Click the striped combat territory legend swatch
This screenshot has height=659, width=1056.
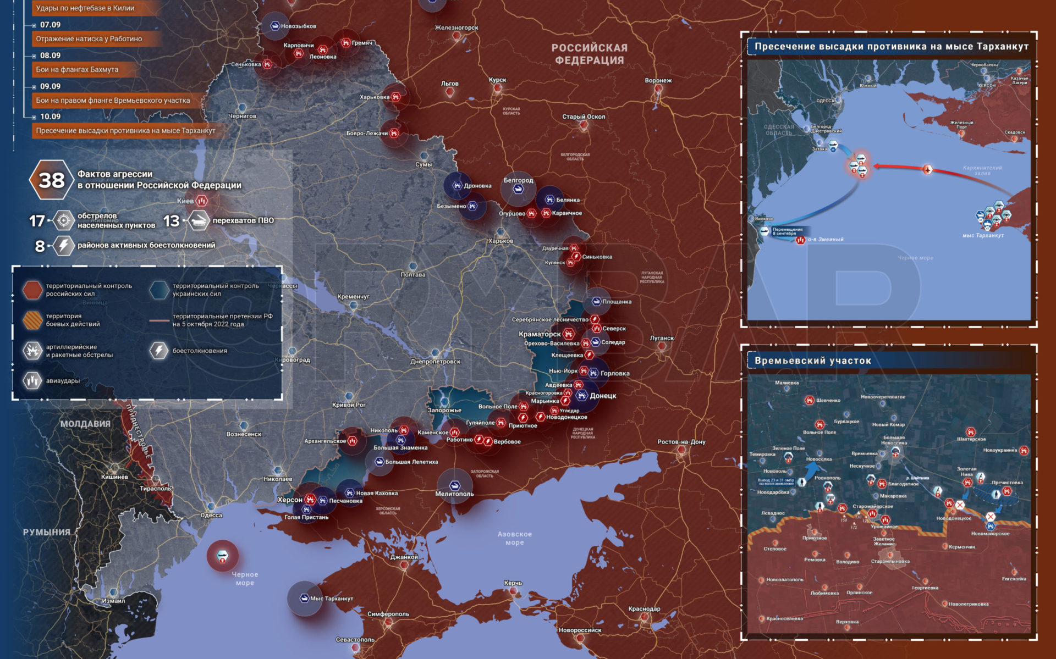pos(32,320)
